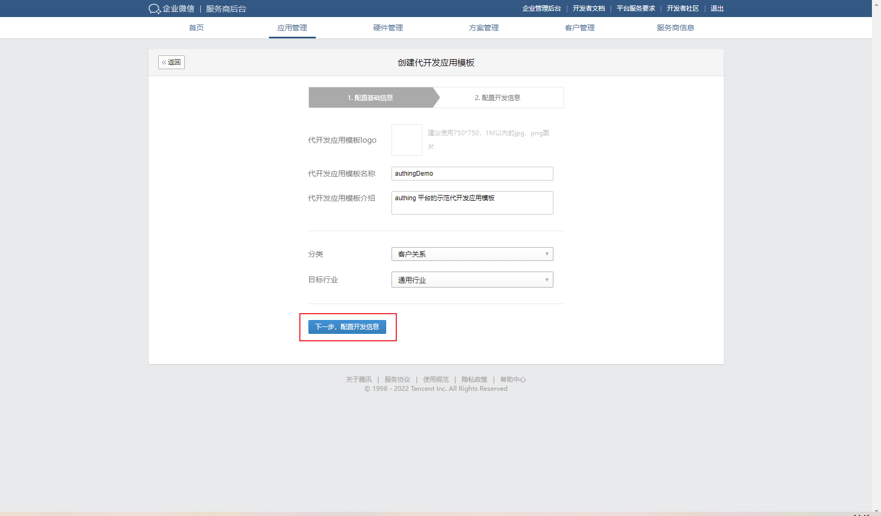881x516 pixels.
Task: Click into the 代开发应用模板介绍 text area
Action: tap(472, 203)
